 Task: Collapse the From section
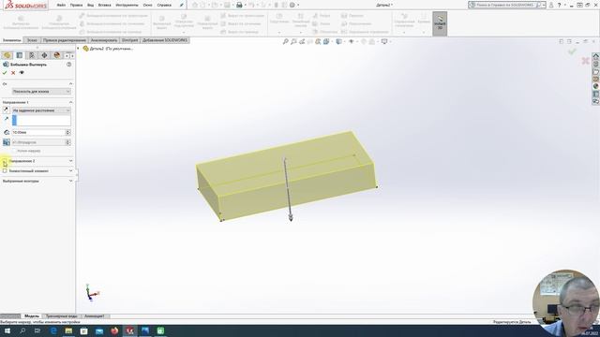tap(71, 83)
